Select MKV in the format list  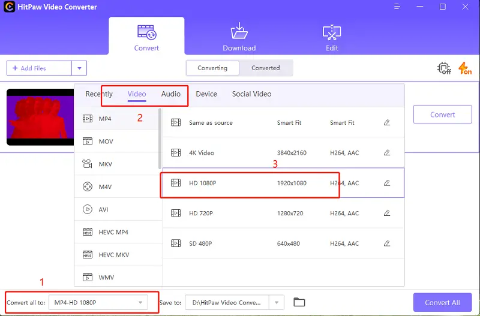click(116, 164)
